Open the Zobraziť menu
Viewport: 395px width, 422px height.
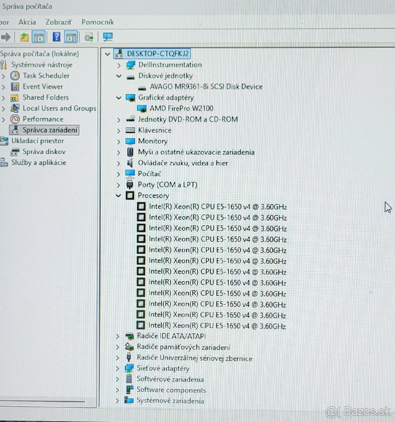(x=58, y=22)
